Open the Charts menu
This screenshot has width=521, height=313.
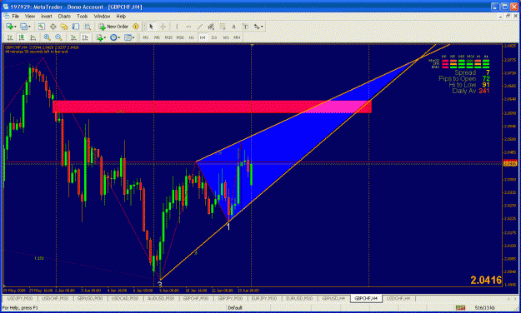64,17
